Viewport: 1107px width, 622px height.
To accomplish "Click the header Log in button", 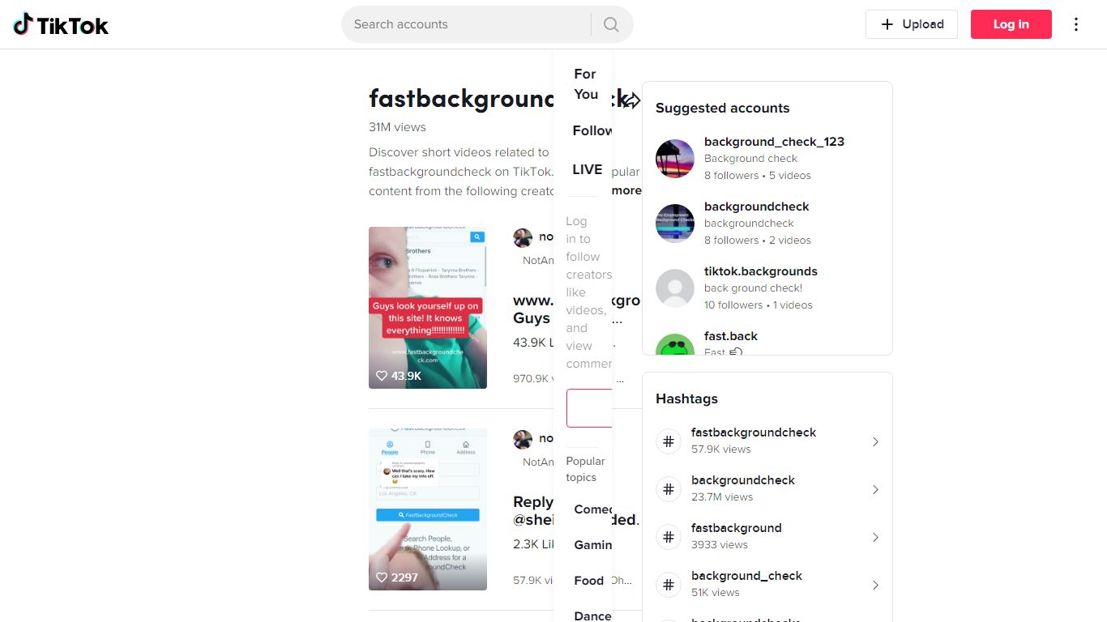I will coord(1011,24).
